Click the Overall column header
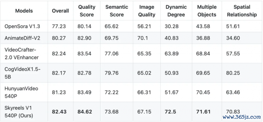 [x=60, y=11]
